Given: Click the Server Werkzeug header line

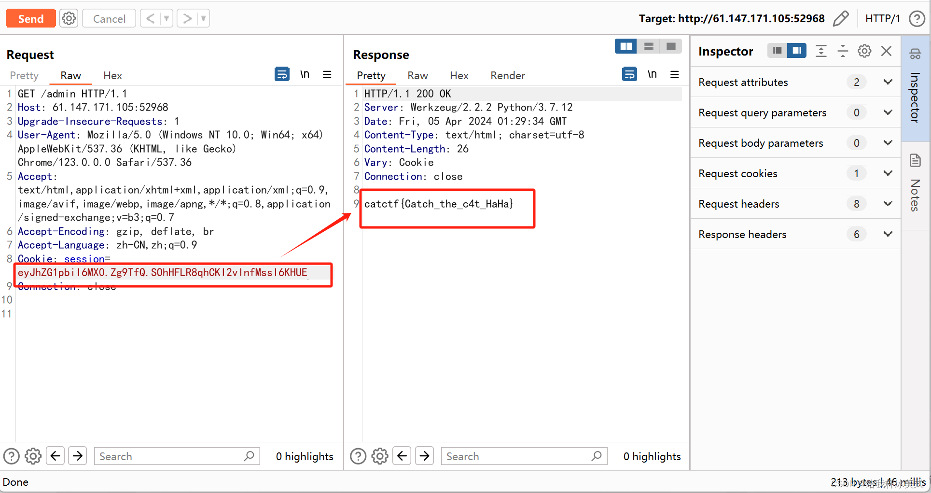Looking at the screenshot, I should (469, 107).
